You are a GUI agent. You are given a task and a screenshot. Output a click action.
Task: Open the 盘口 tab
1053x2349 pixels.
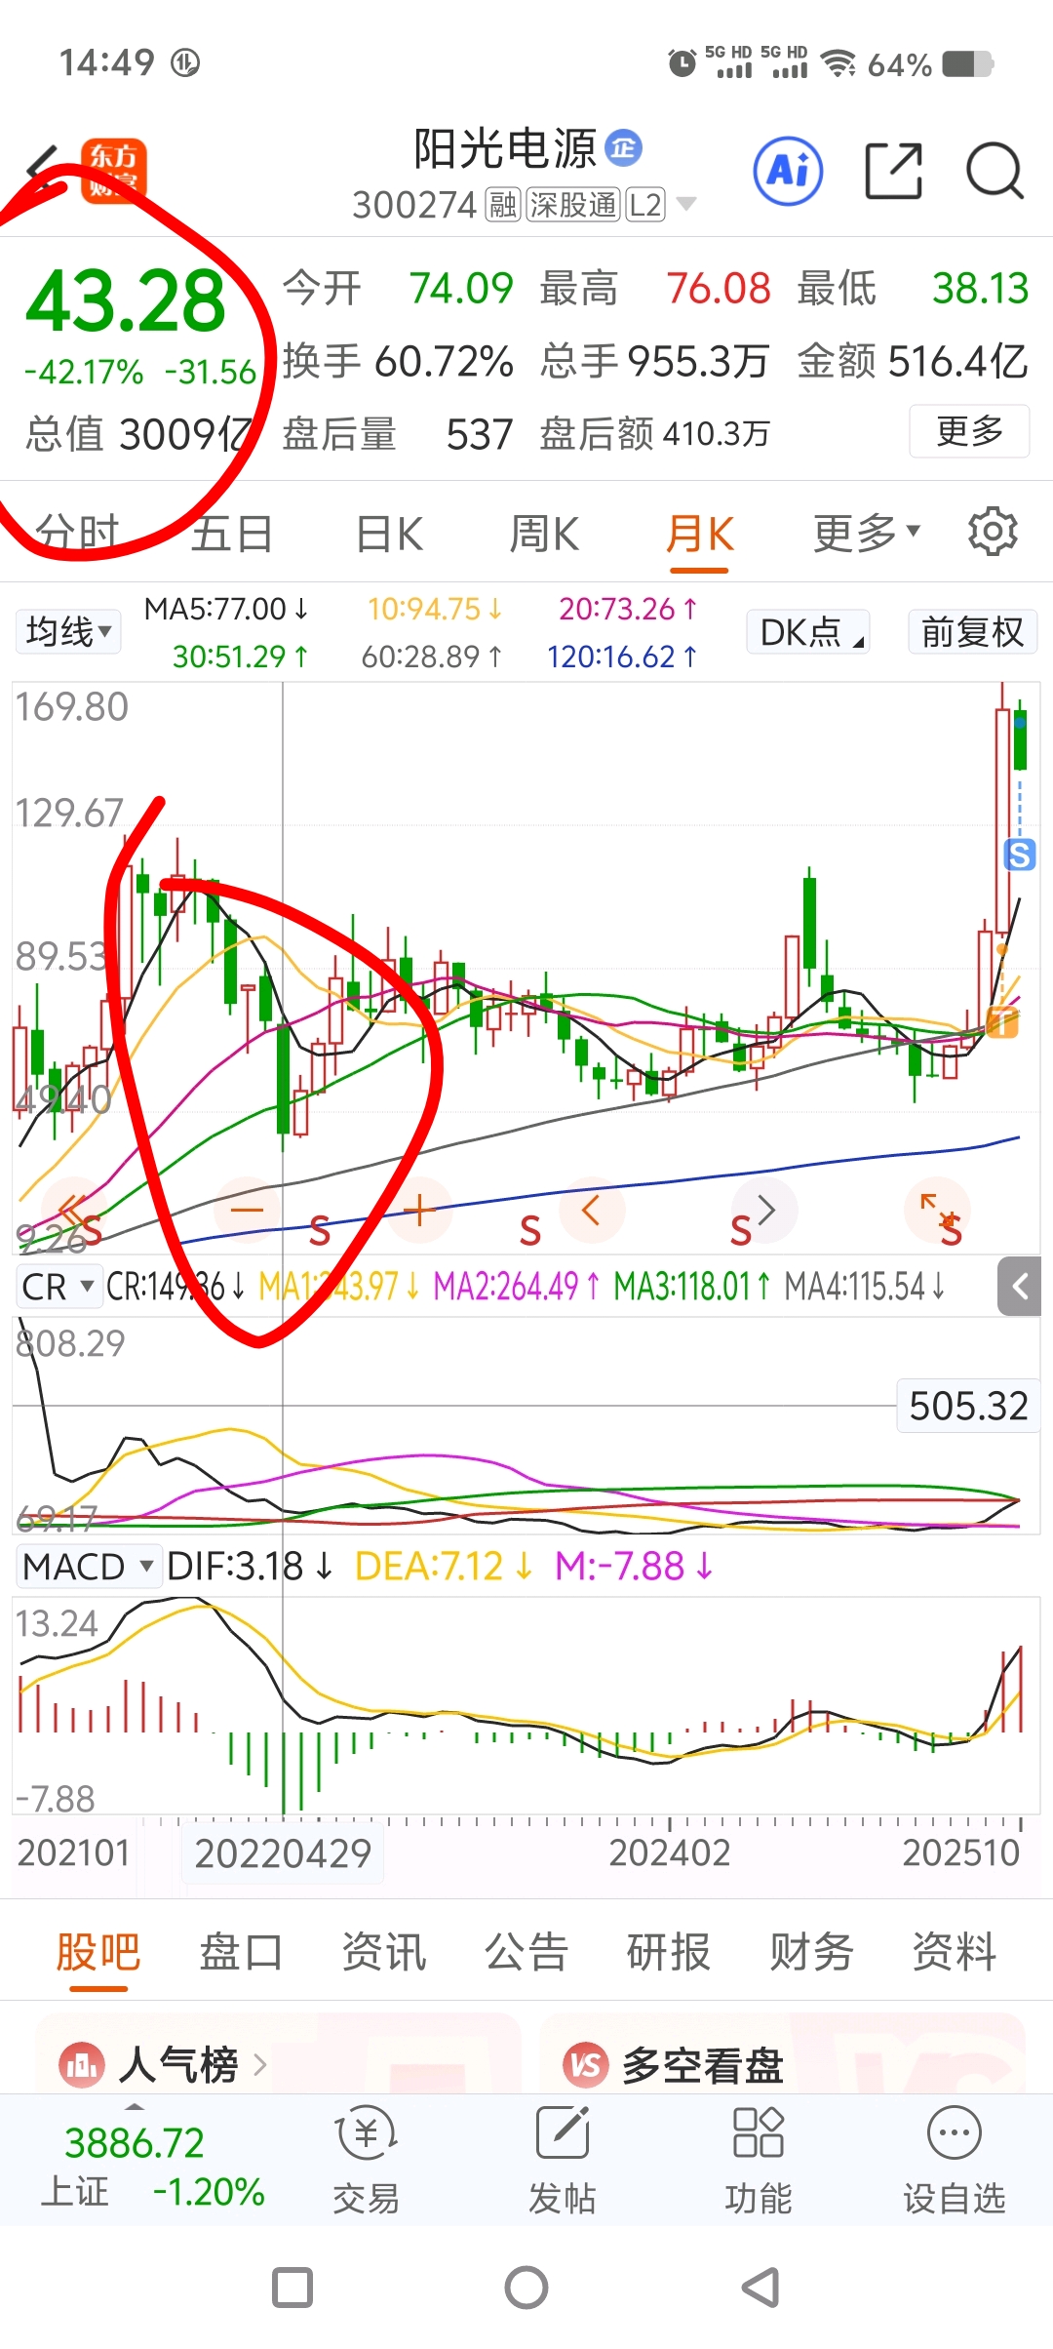[241, 1952]
